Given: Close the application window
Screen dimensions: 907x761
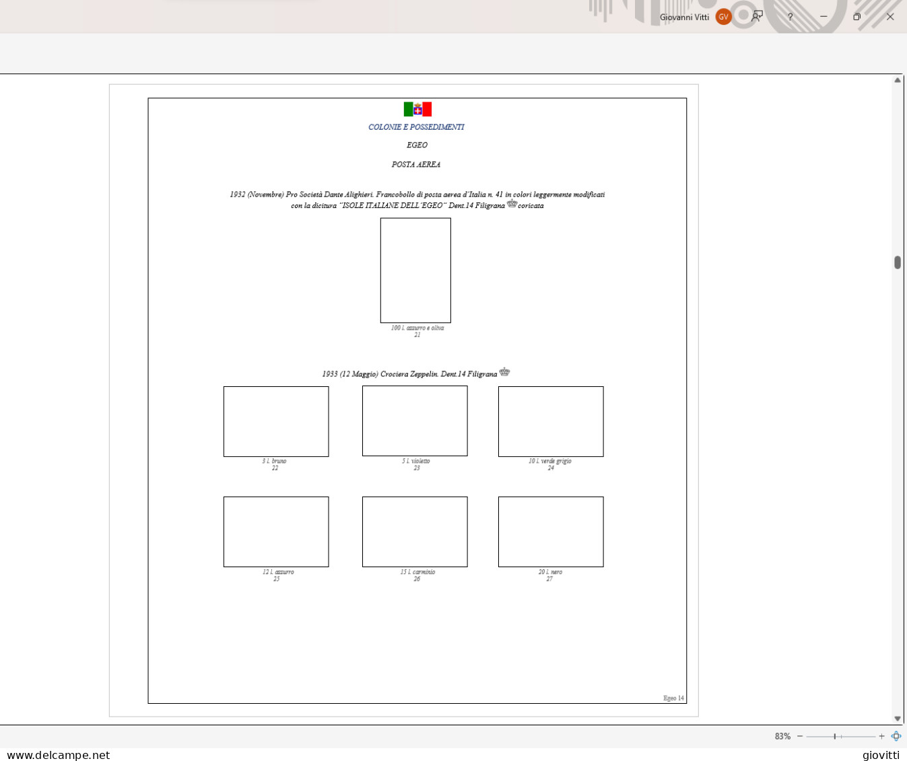Looking at the screenshot, I should pyautogui.click(x=890, y=17).
